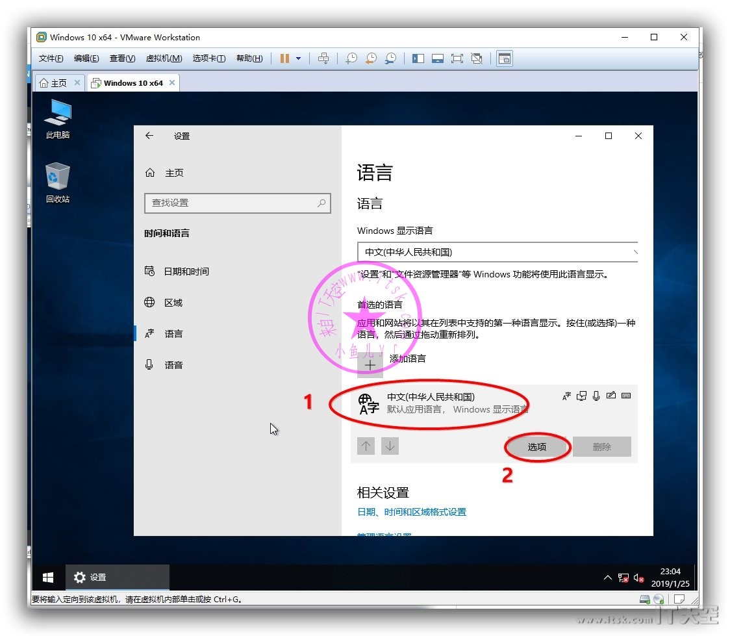Open the power options arrow beside Pause
730x636 pixels.
(298, 58)
